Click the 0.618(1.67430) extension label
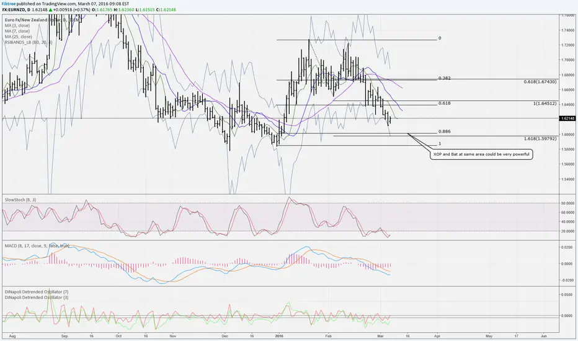 click(x=540, y=81)
